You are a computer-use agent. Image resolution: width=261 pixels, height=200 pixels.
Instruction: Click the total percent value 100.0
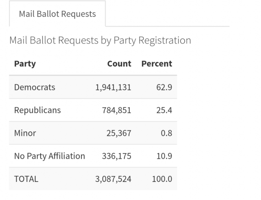click(162, 179)
